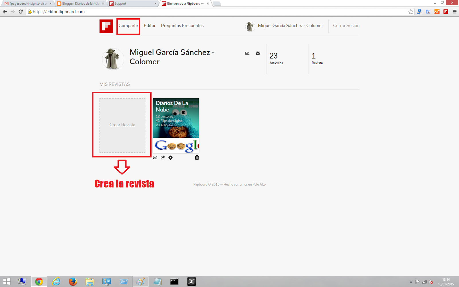This screenshot has height=287, width=459.
Task: Launch Firefox from the Windows taskbar
Action: (x=73, y=282)
